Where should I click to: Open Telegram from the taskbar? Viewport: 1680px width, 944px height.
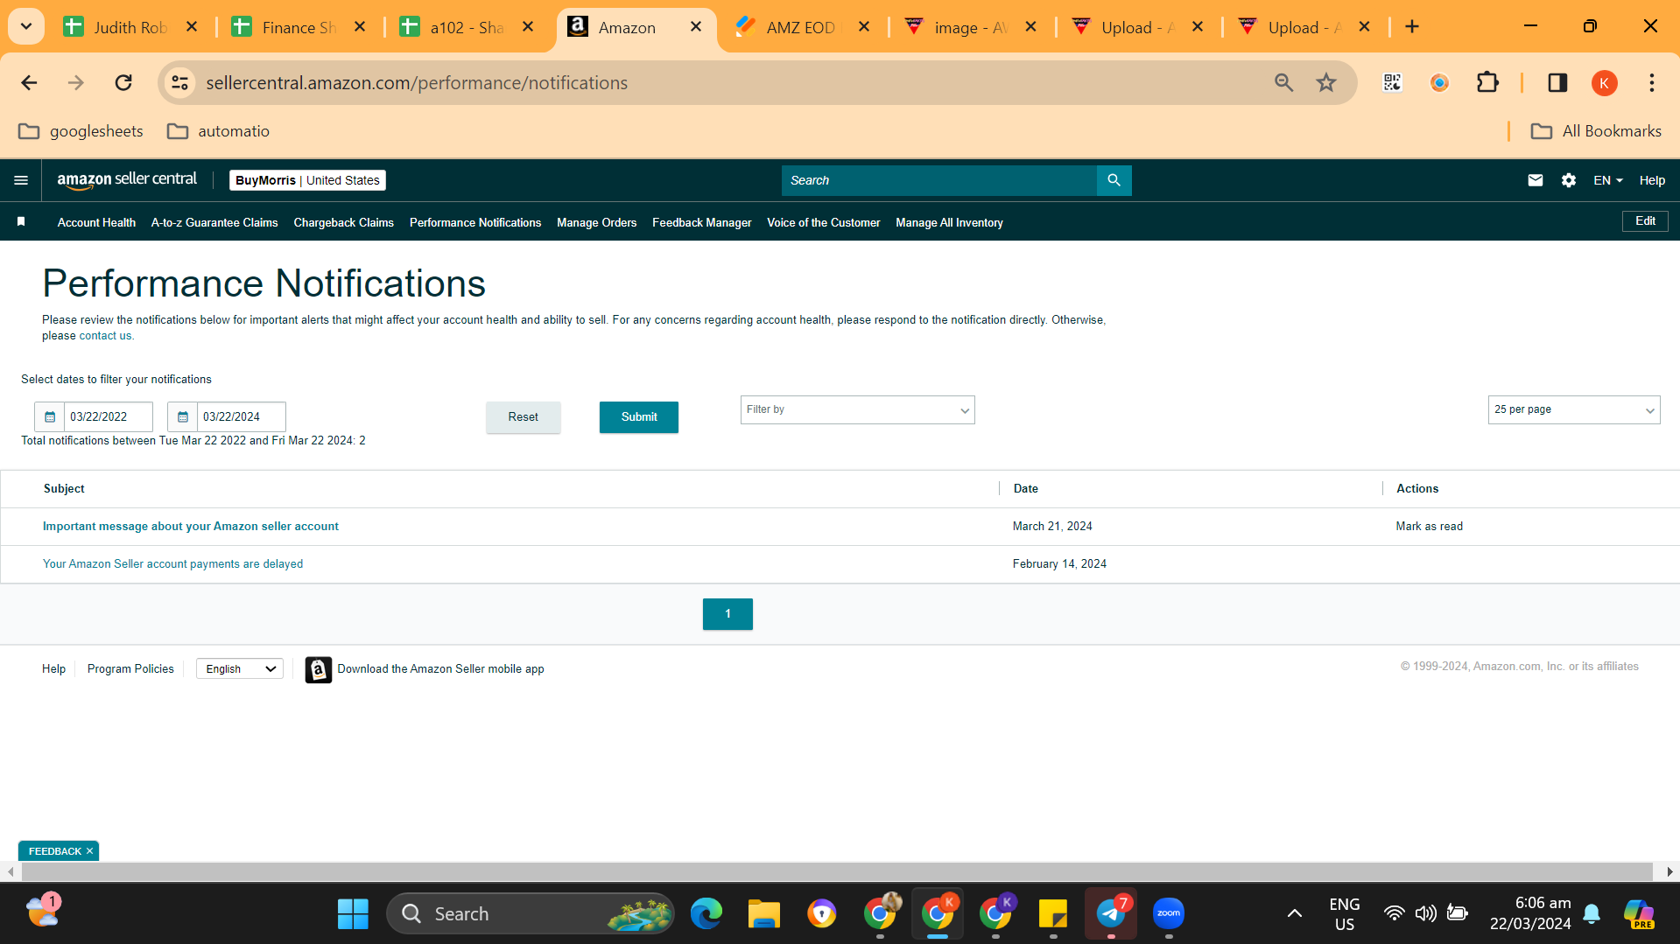click(1111, 914)
